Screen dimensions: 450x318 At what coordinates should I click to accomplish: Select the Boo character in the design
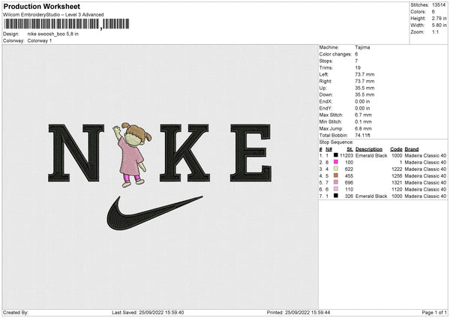132,155
